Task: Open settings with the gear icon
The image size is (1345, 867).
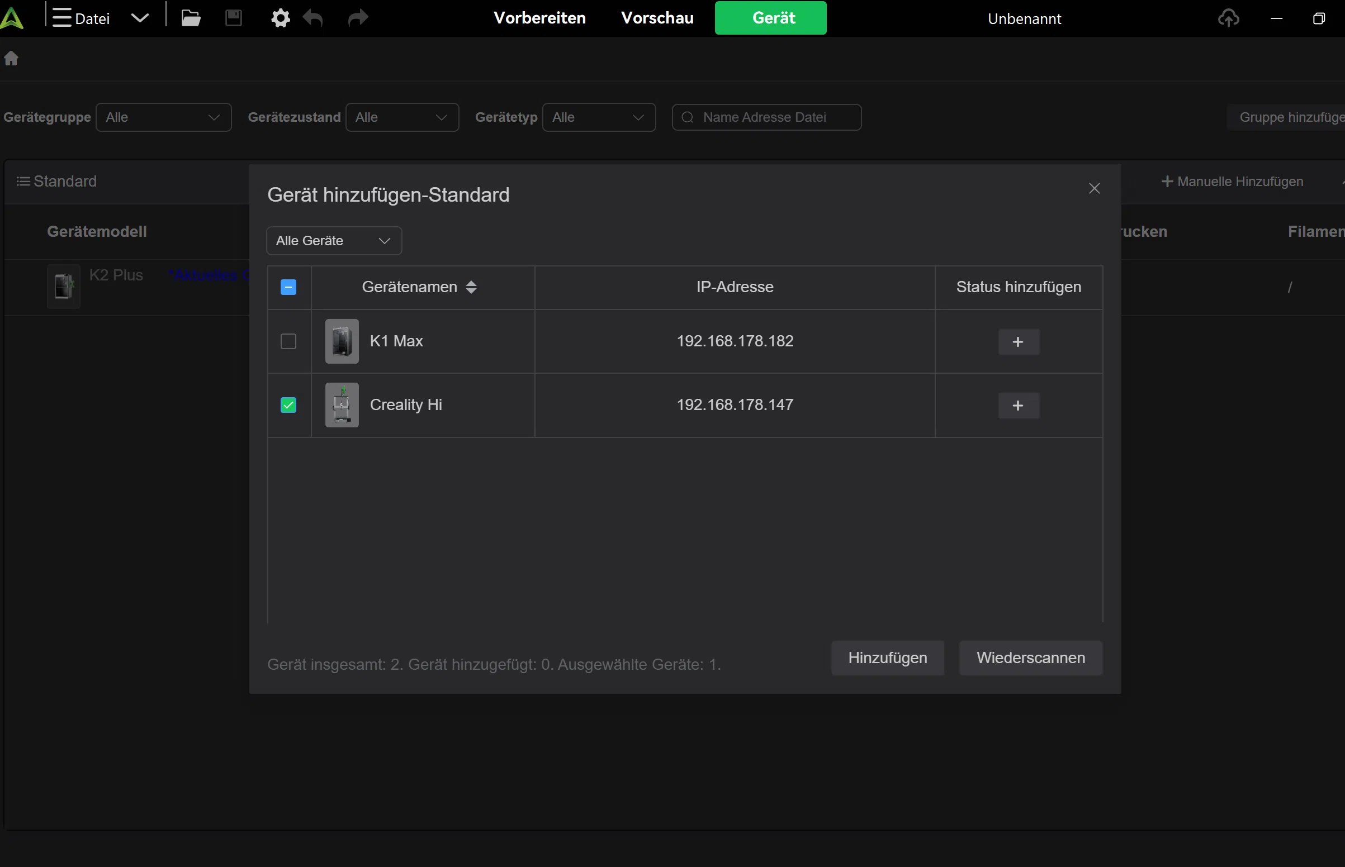Action: (280, 18)
